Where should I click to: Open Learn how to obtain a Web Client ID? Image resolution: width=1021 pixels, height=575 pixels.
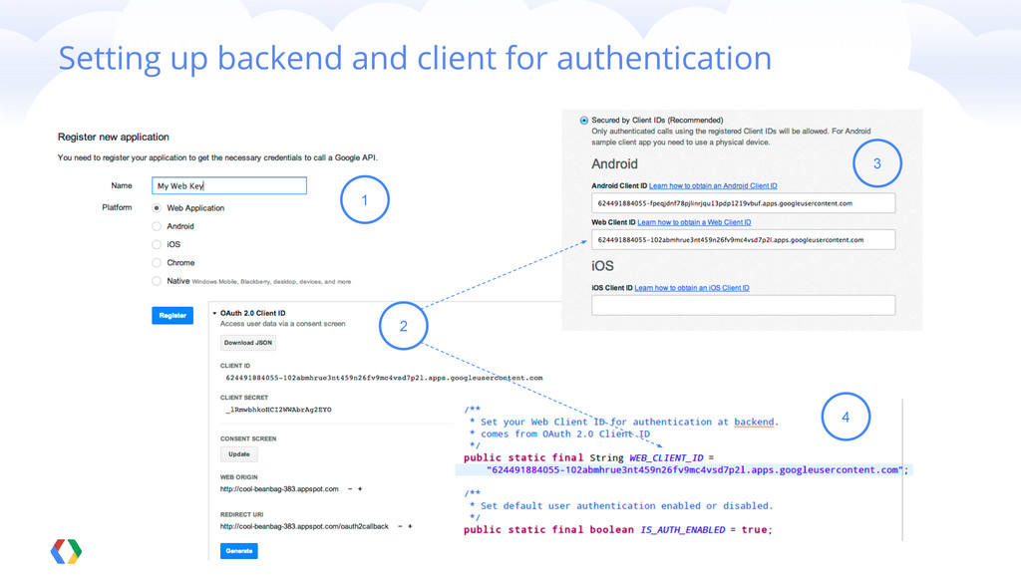tap(694, 222)
